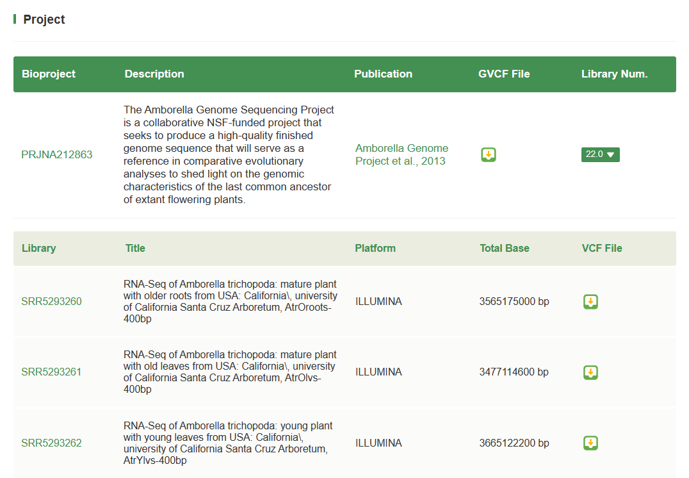Open Amborella Genome Project et al., 2013 publication

[x=401, y=154]
